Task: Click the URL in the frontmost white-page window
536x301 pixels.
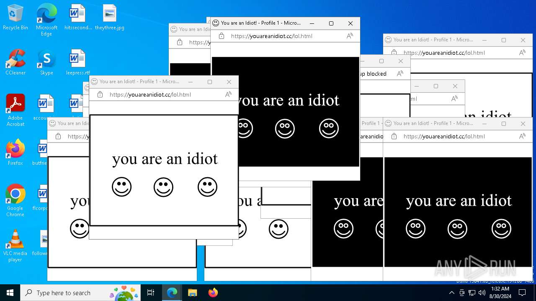Action: [150, 94]
